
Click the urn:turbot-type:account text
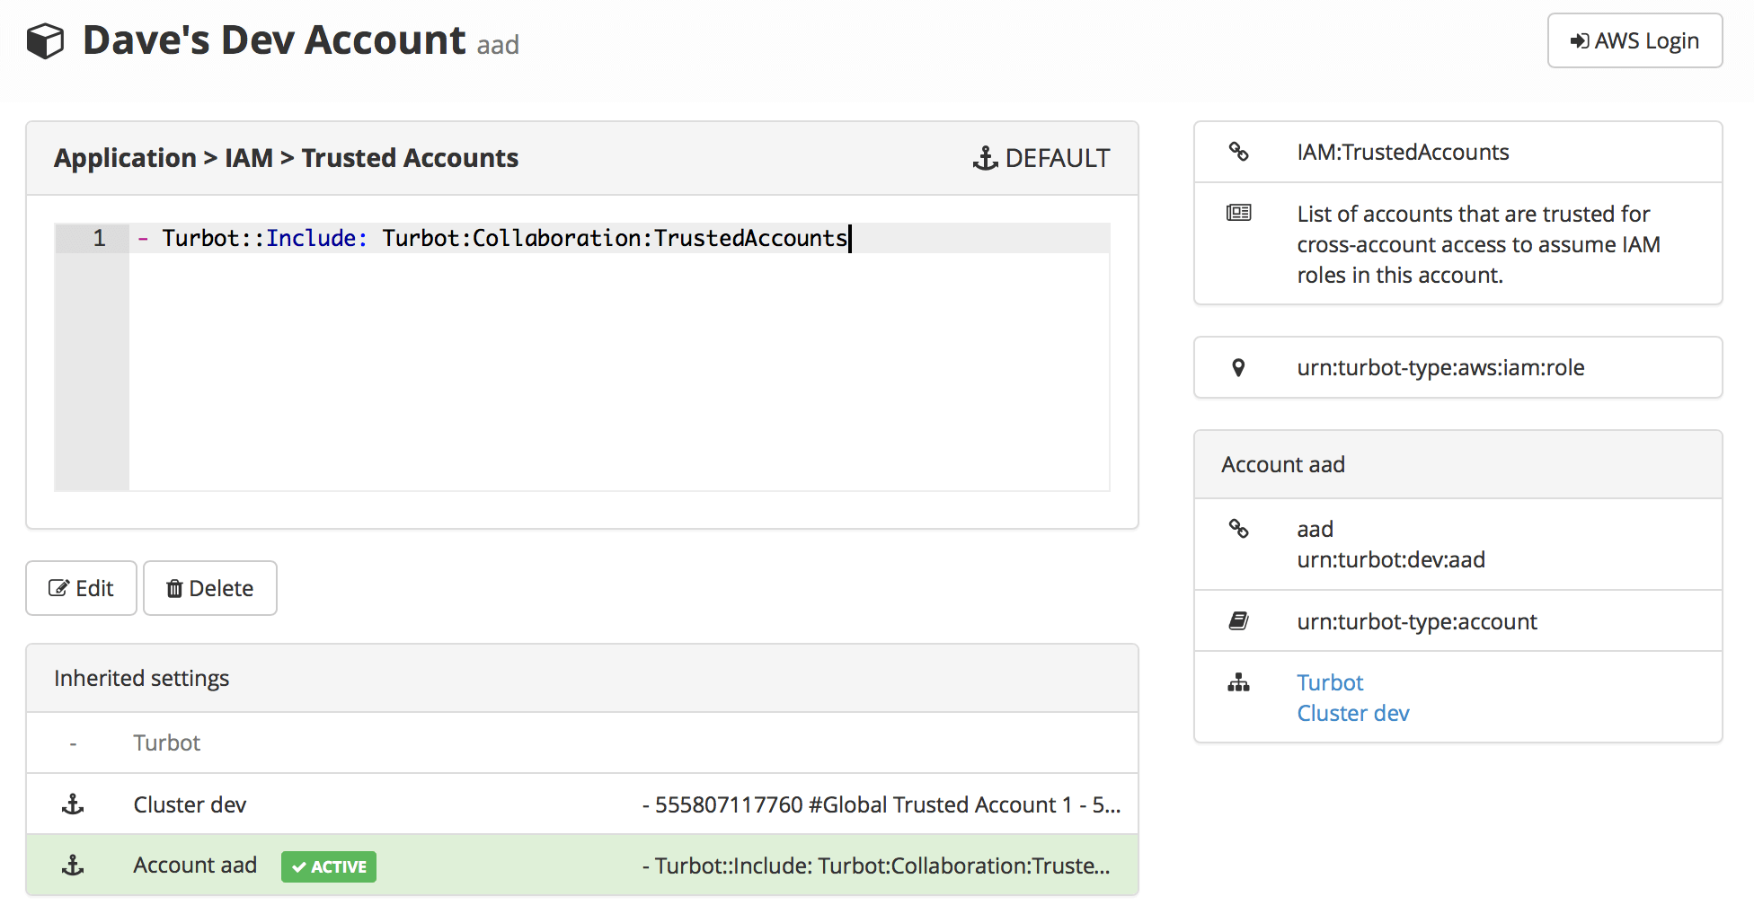click(1417, 621)
